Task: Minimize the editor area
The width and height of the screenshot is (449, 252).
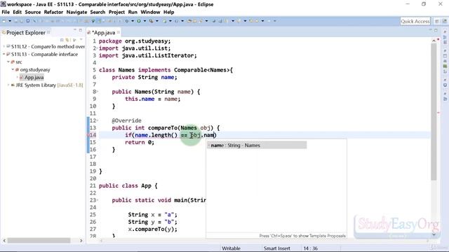Action: coord(430,29)
